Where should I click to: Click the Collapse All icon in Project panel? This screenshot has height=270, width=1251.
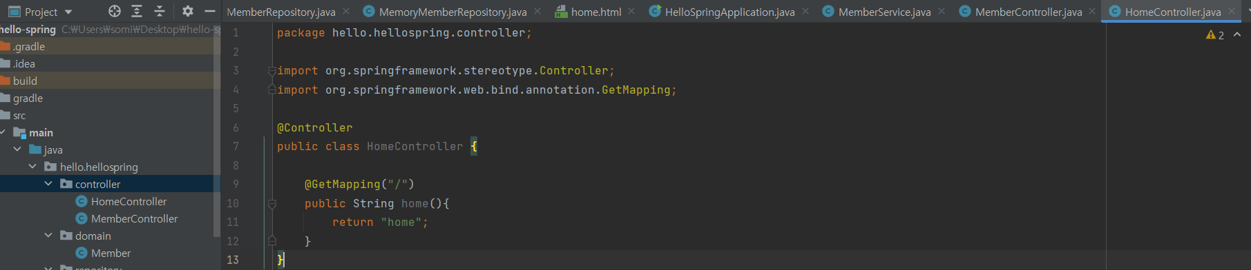160,11
